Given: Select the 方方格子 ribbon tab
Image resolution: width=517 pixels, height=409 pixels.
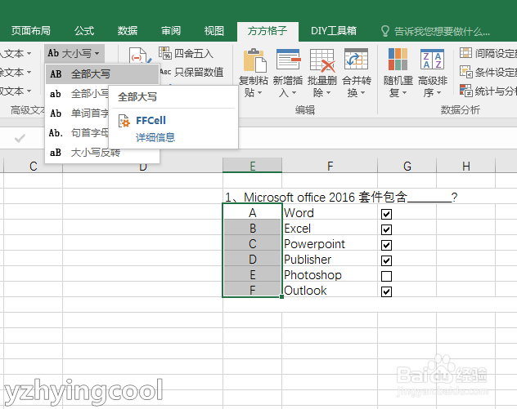Looking at the screenshot, I should 267,31.
